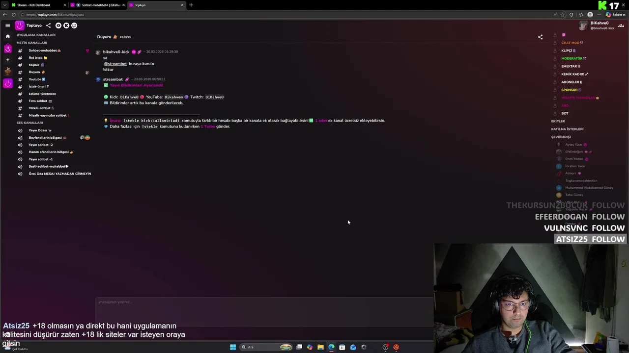This screenshot has height=353, width=629.
Task: Click the @streambot mention link
Action: tap(115, 64)
